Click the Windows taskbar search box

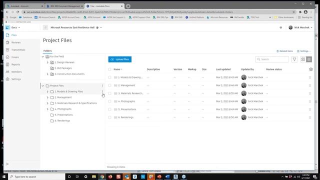pyautogui.click(x=36, y=176)
